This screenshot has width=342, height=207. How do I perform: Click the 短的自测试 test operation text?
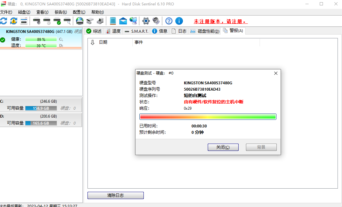(x=195, y=95)
